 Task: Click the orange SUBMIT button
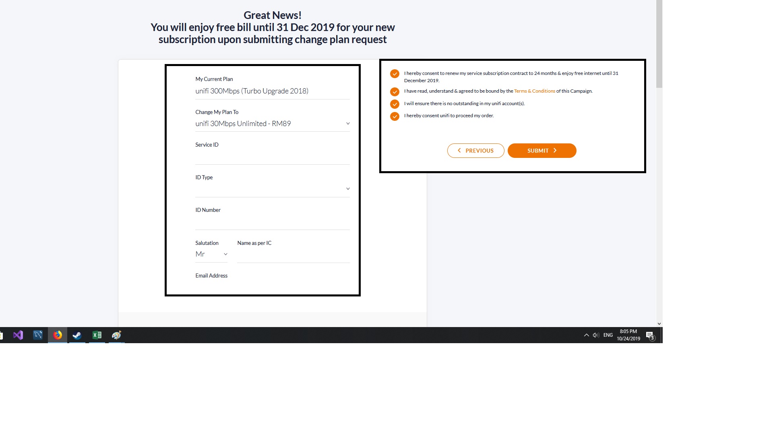542,151
